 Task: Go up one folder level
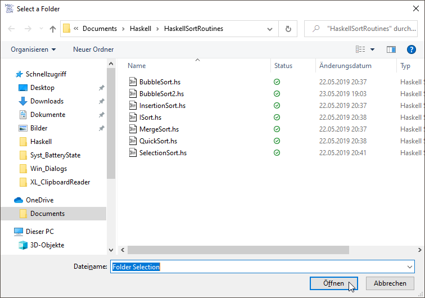[53, 29]
